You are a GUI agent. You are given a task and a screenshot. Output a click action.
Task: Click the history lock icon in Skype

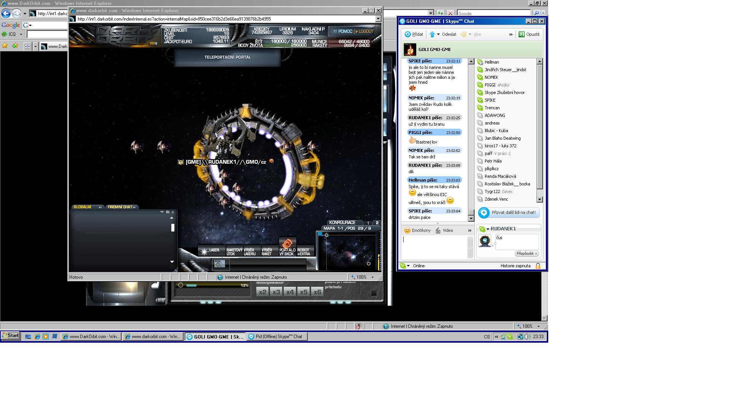[538, 266]
